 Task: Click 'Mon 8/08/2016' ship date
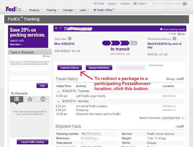click(65, 44)
